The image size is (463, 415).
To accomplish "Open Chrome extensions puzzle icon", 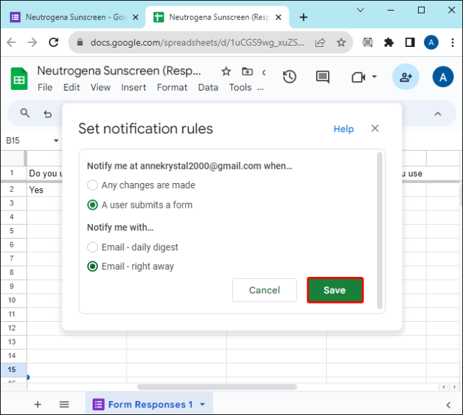I will [389, 42].
